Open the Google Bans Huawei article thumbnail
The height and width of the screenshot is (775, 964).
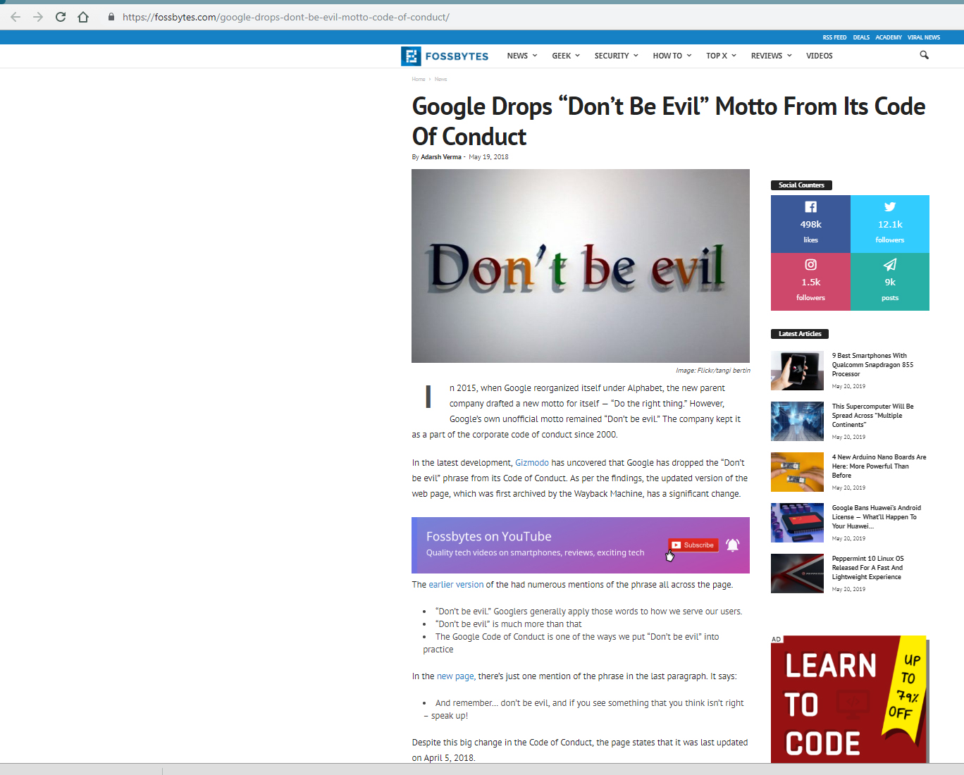(797, 523)
